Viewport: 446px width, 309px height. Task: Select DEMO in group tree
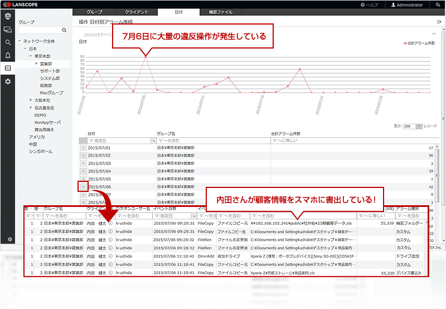(x=40, y=115)
